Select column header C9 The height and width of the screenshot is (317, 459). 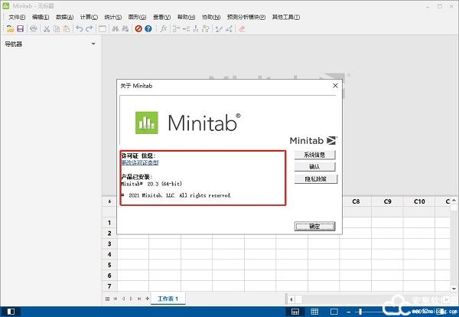387,201
